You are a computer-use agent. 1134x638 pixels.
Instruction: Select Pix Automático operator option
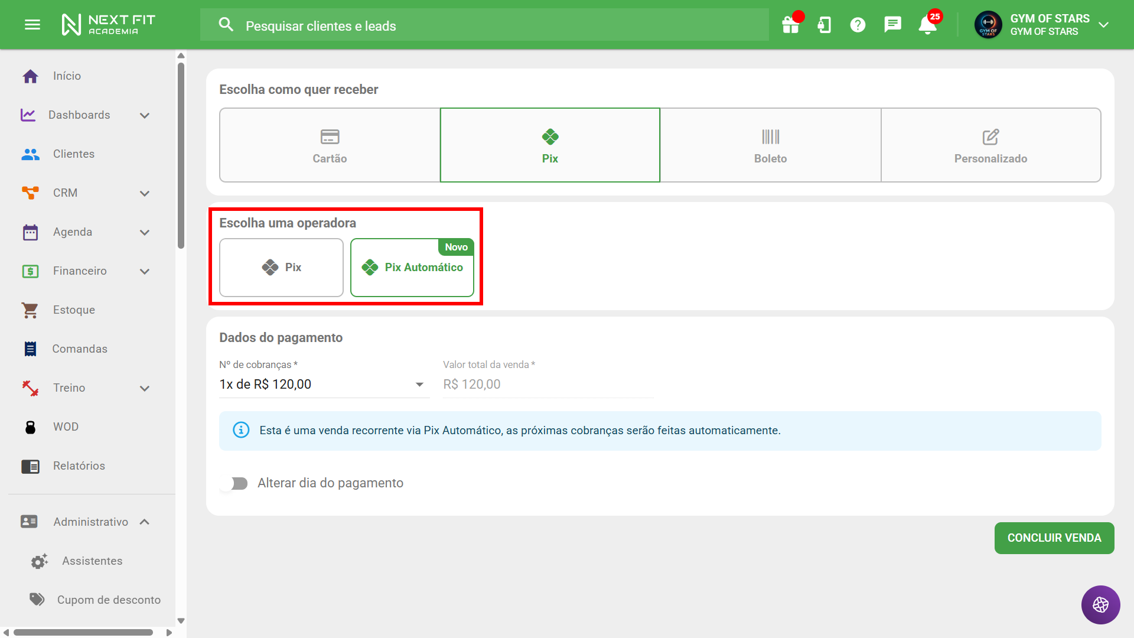412,268
